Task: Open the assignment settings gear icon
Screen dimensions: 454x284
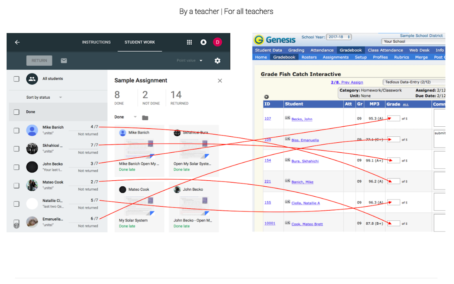Action: (217, 61)
